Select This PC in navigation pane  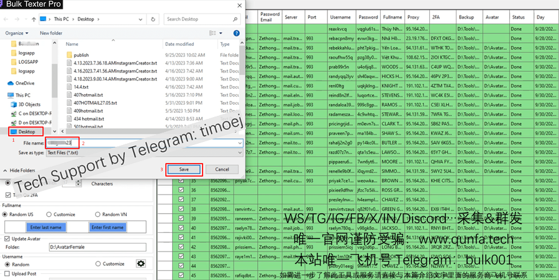19,95
